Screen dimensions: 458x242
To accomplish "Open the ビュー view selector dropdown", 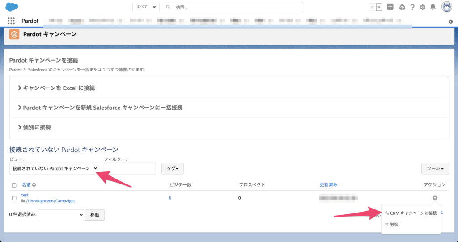I will pyautogui.click(x=54, y=168).
